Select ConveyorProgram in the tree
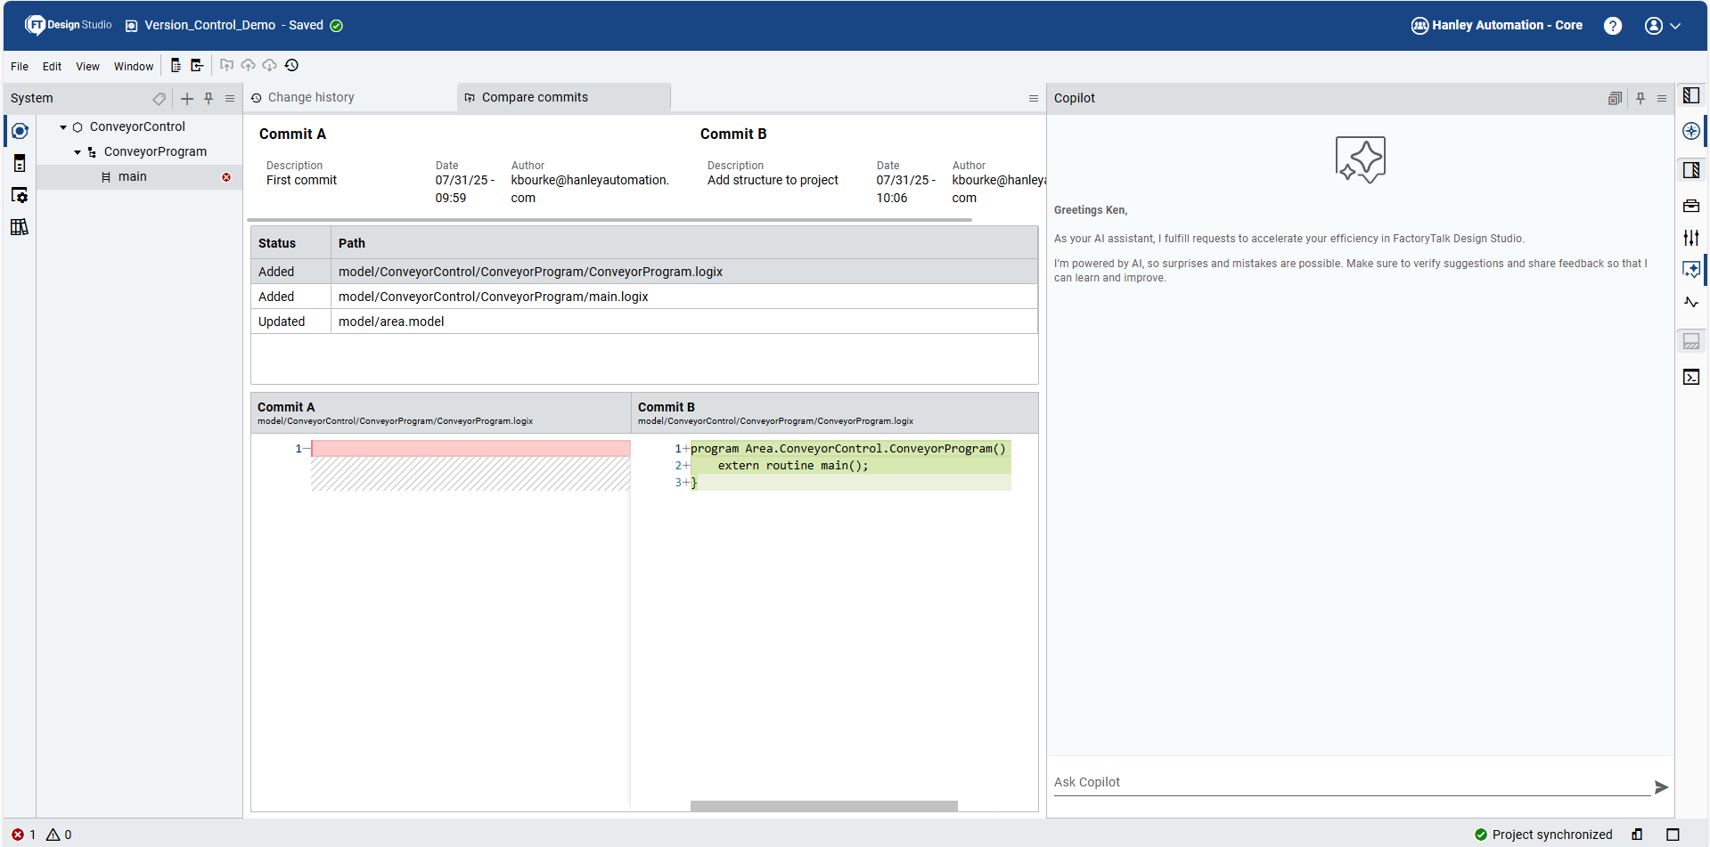Image resolution: width=1710 pixels, height=847 pixels. click(x=155, y=152)
